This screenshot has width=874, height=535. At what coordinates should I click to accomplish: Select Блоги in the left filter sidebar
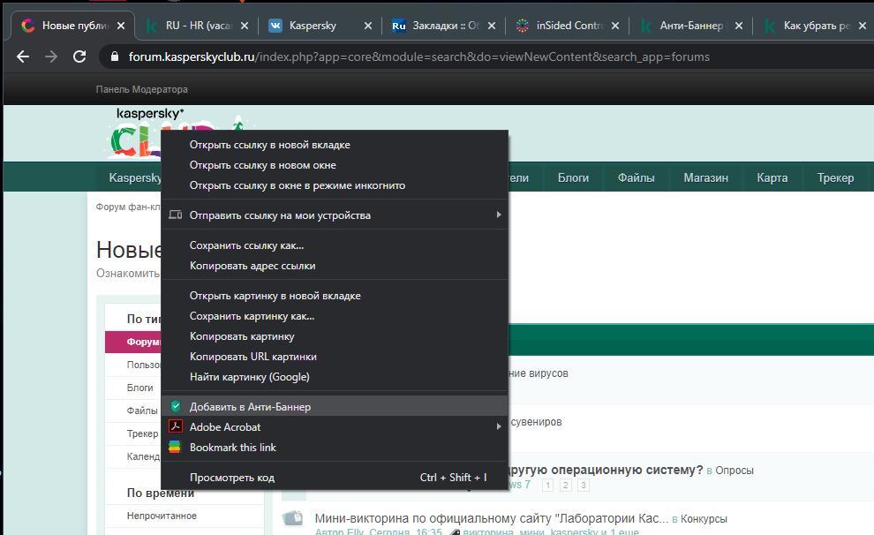[139, 388]
